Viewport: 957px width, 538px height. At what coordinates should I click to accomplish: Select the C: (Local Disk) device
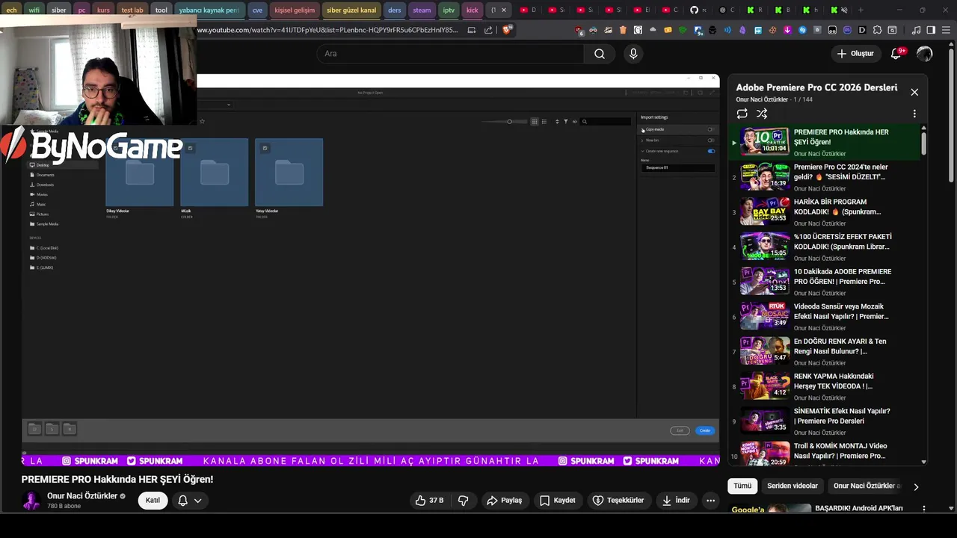pyautogui.click(x=47, y=248)
